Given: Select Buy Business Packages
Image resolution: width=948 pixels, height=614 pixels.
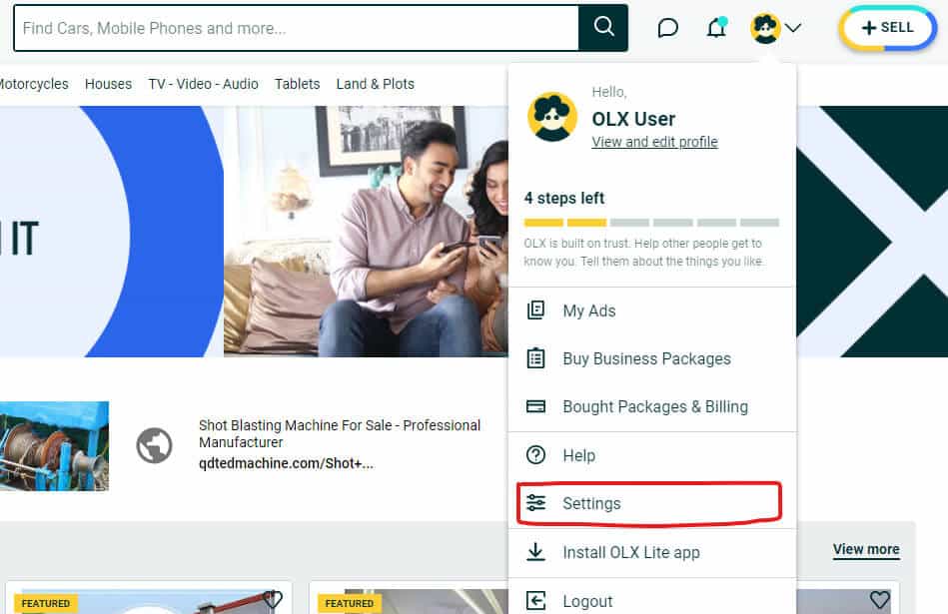Looking at the screenshot, I should pos(652,359).
